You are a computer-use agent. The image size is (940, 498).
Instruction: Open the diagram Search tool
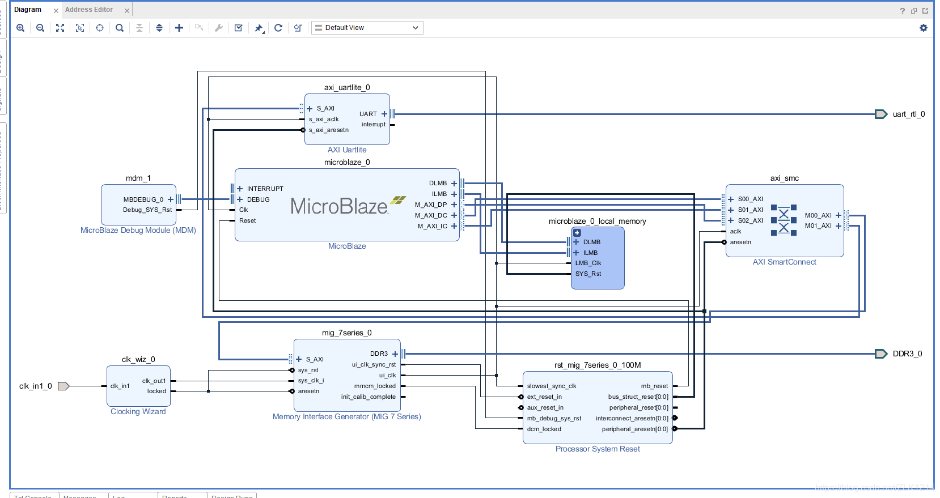120,28
